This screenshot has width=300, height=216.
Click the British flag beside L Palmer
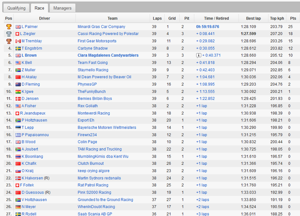pyautogui.click(x=18, y=27)
